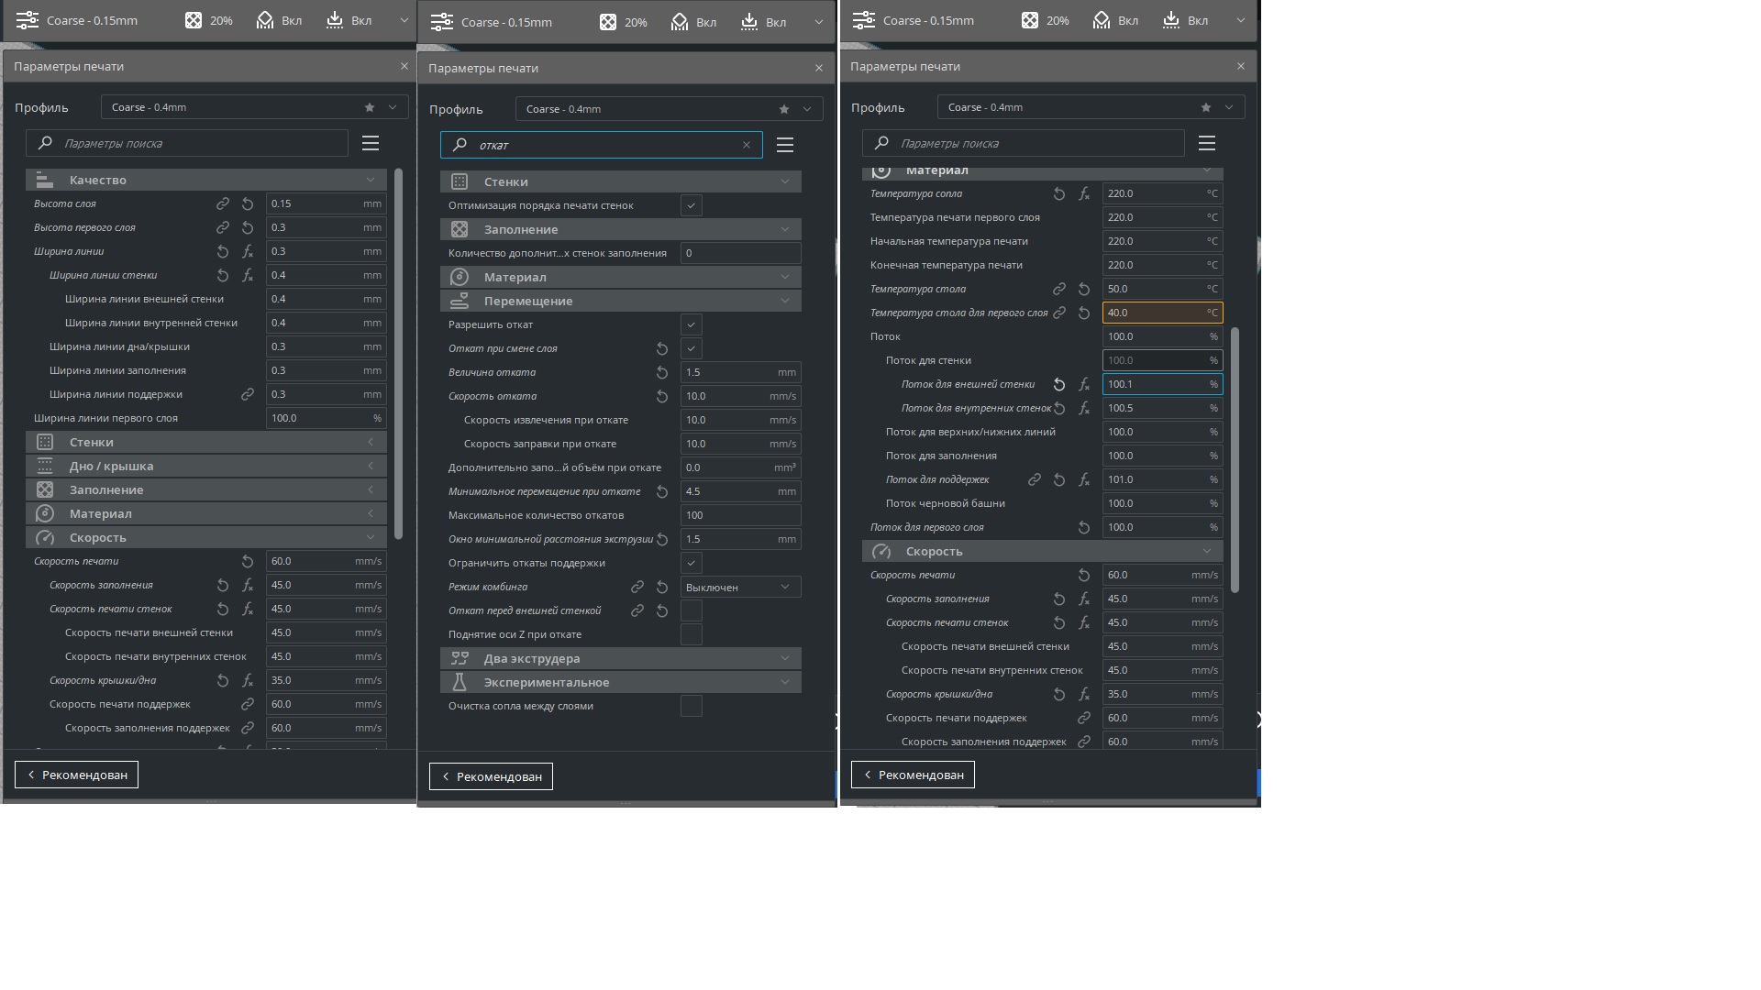Clear the 'откат' search text
This screenshot has height=990, width=1761.
click(x=747, y=145)
